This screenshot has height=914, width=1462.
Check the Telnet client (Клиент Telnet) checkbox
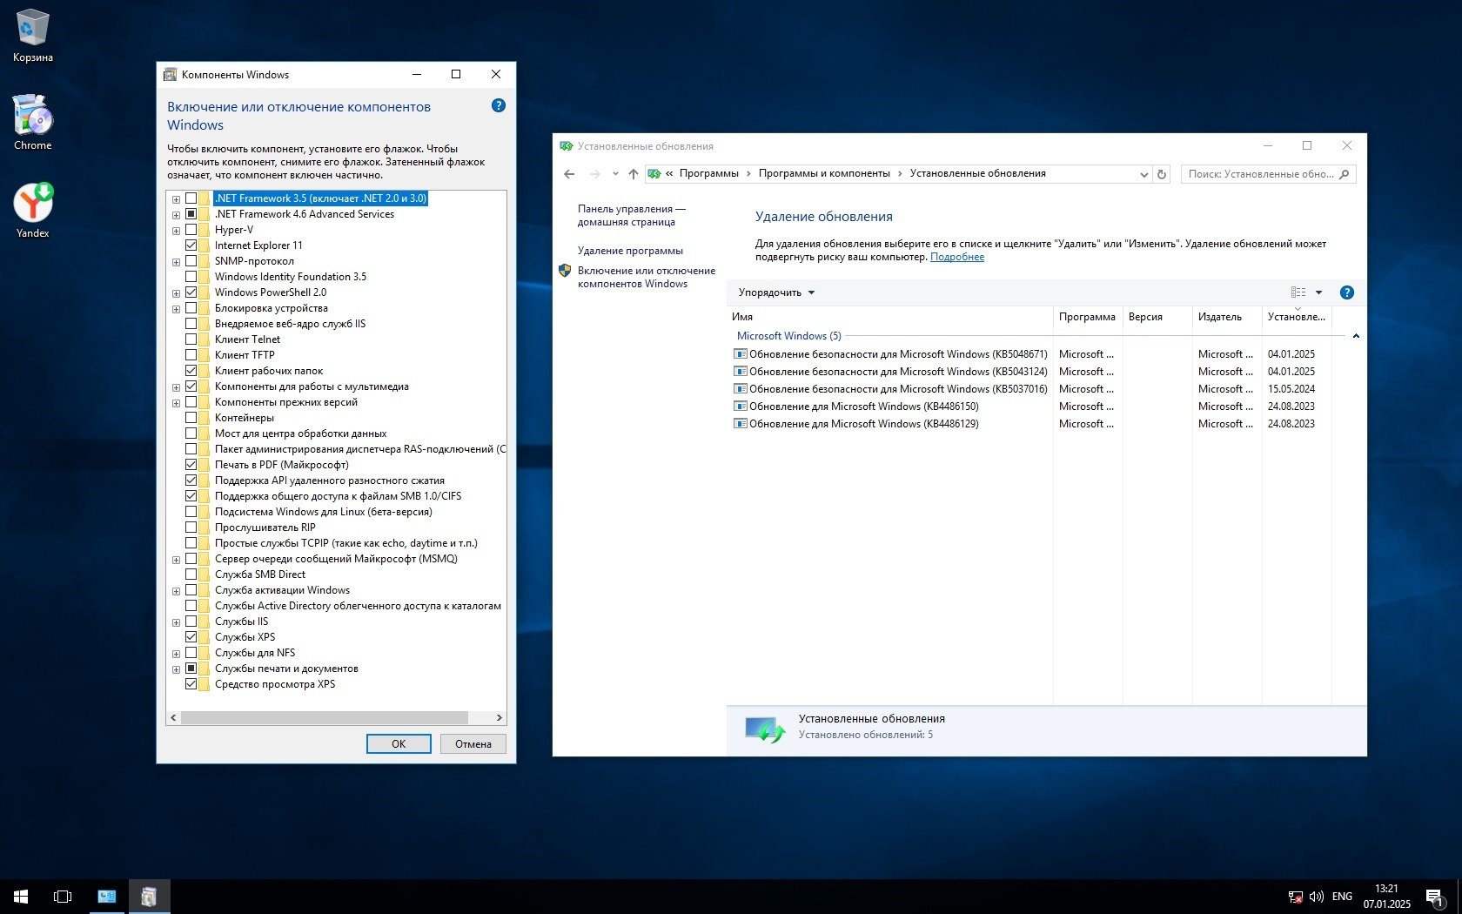(191, 339)
